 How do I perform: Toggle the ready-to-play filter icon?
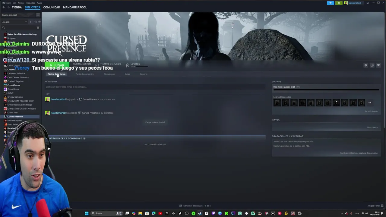pyautogui.click(x=39, y=22)
